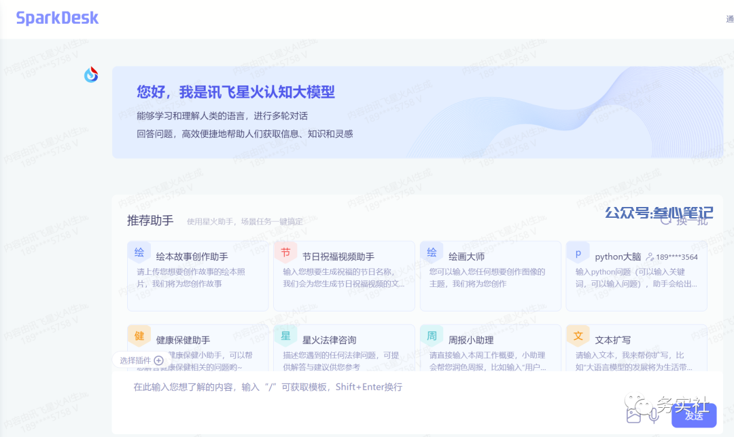Click the 选择插件 plugin button
This screenshot has width=734, height=437.
coord(141,360)
